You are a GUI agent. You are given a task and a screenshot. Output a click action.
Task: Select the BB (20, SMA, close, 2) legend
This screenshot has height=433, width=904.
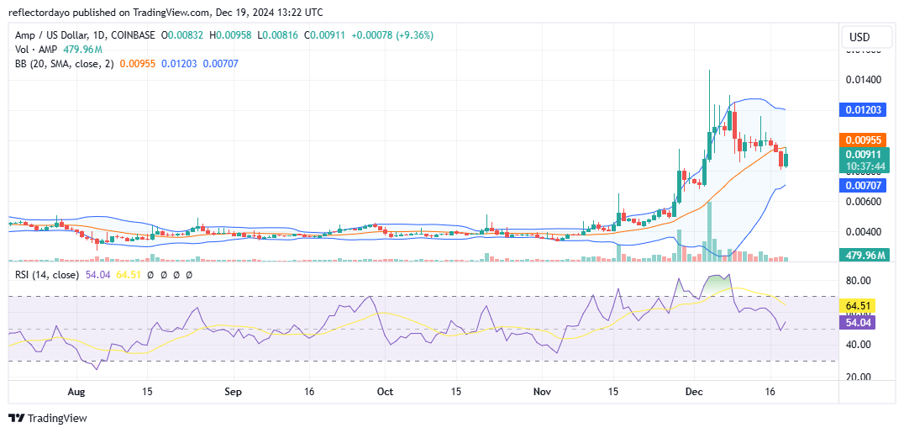(x=66, y=64)
